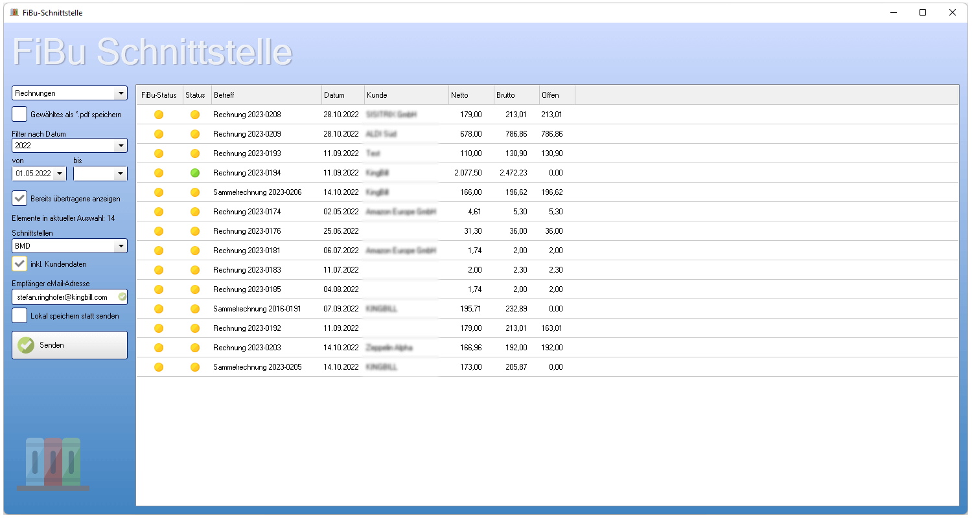Enable 'Lokal speichern statt senden' checkbox
This screenshot has height=518, width=972.
point(20,315)
